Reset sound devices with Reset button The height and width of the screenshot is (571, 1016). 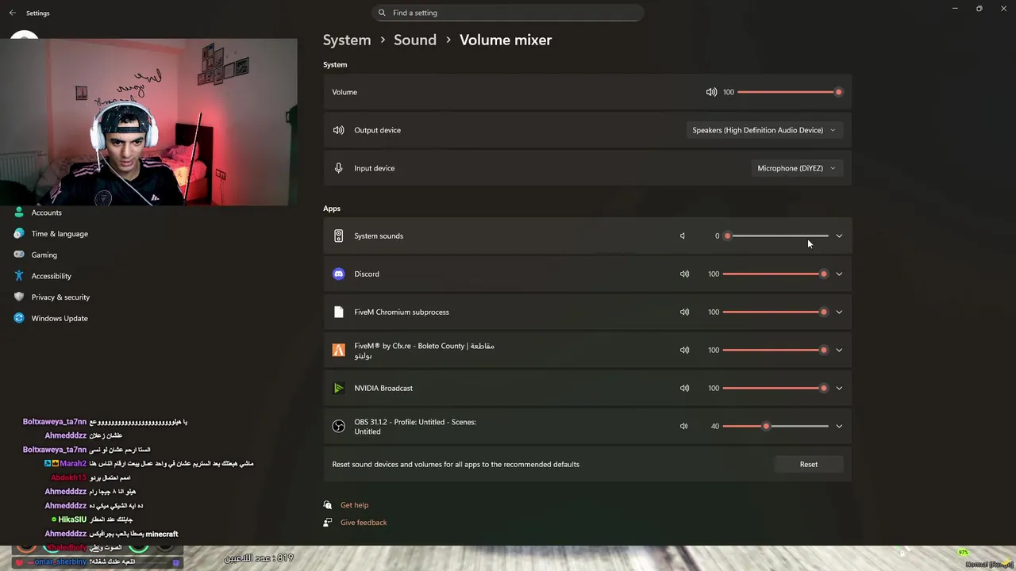coord(808,464)
